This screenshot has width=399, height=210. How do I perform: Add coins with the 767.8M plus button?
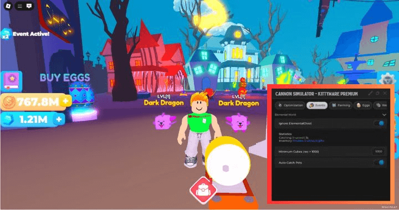point(65,101)
